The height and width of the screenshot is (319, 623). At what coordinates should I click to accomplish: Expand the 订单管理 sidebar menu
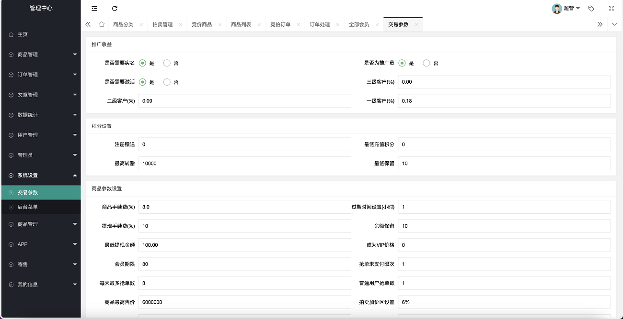(x=40, y=75)
